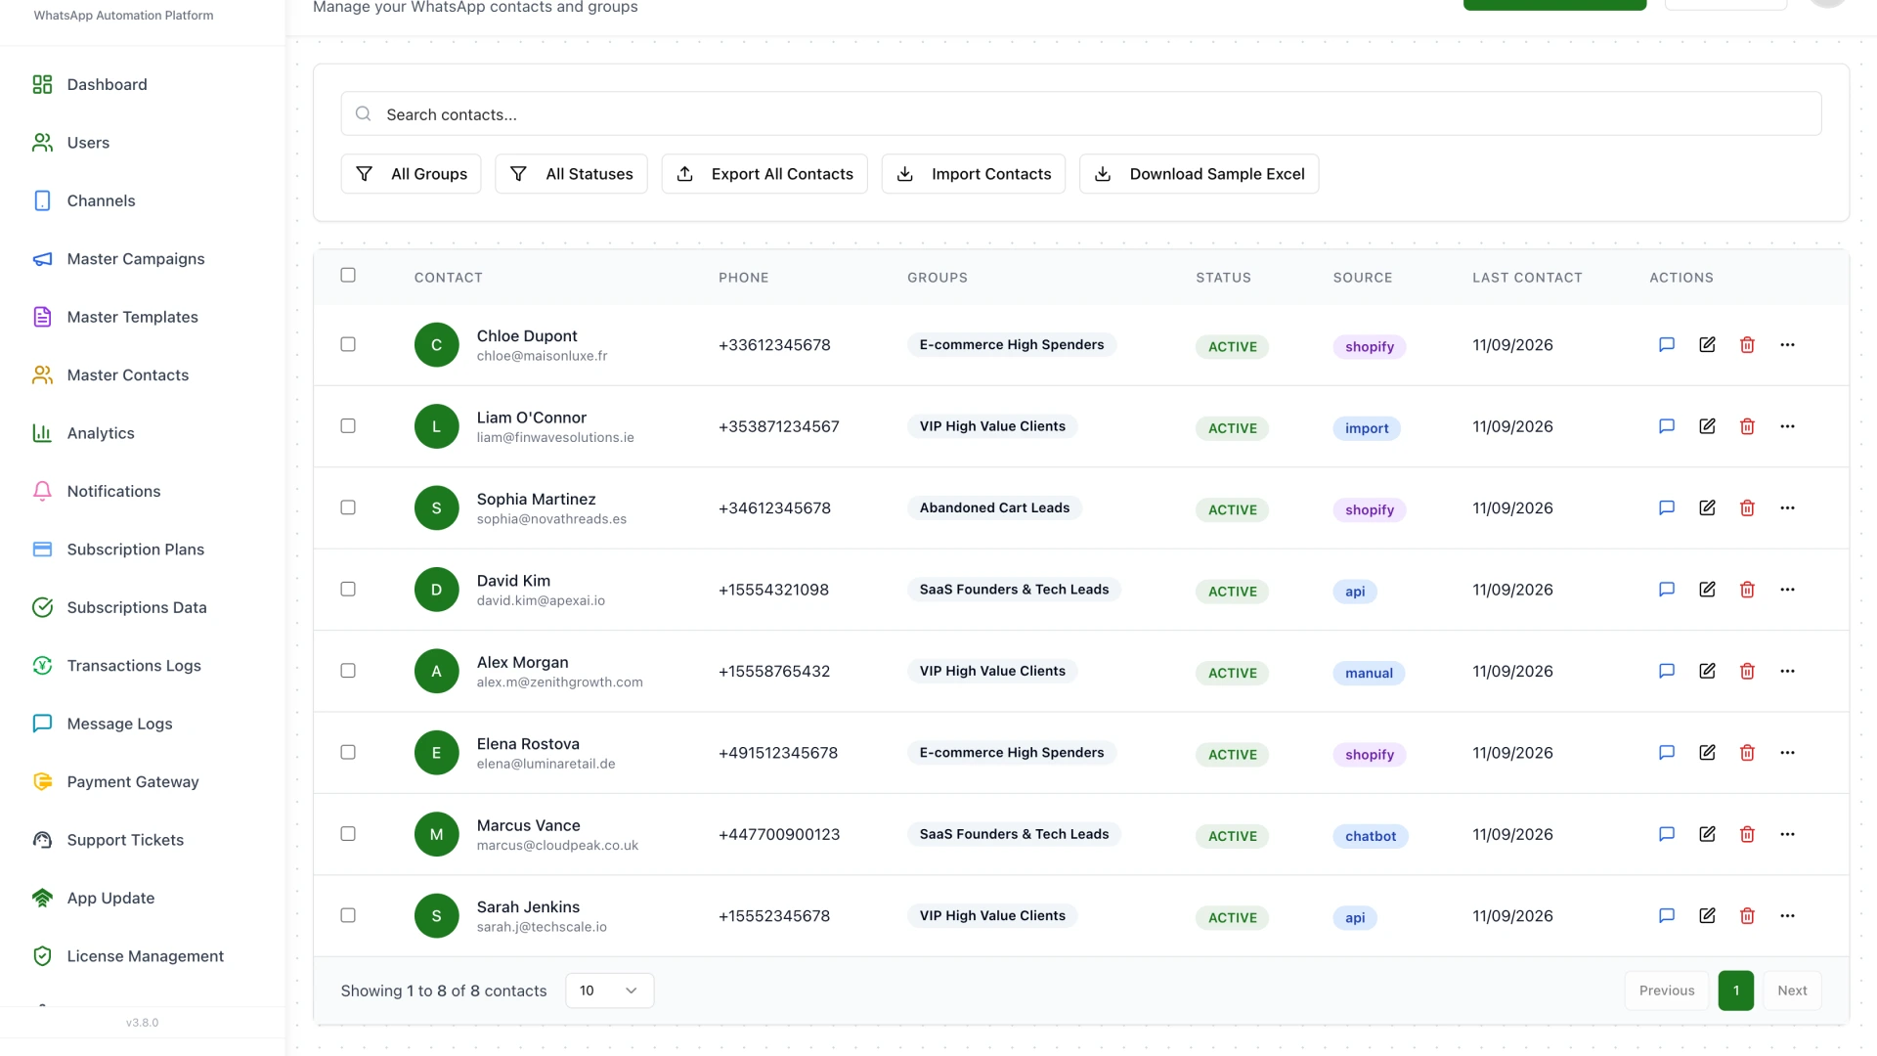1877x1056 pixels.
Task: Open more options for Alex Morgan
Action: pyautogui.click(x=1787, y=671)
